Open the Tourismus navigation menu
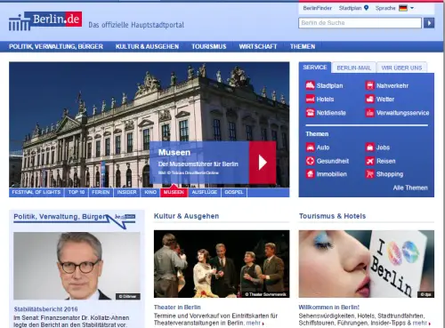 pos(209,46)
